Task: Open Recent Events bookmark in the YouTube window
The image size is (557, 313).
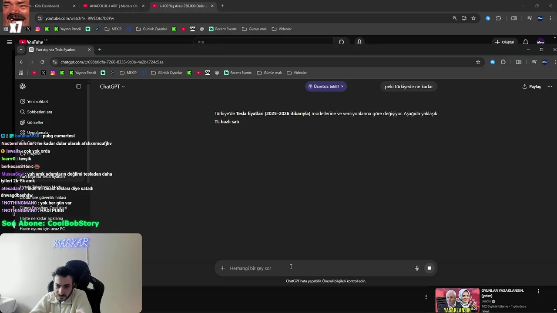Action: click(x=222, y=29)
